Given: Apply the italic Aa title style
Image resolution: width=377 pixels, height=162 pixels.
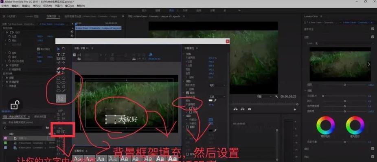Looking at the screenshot, I should [148, 159].
